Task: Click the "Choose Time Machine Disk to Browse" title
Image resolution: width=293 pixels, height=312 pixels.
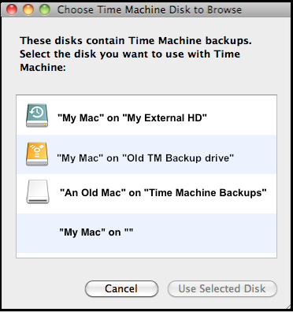Action: 150,9
